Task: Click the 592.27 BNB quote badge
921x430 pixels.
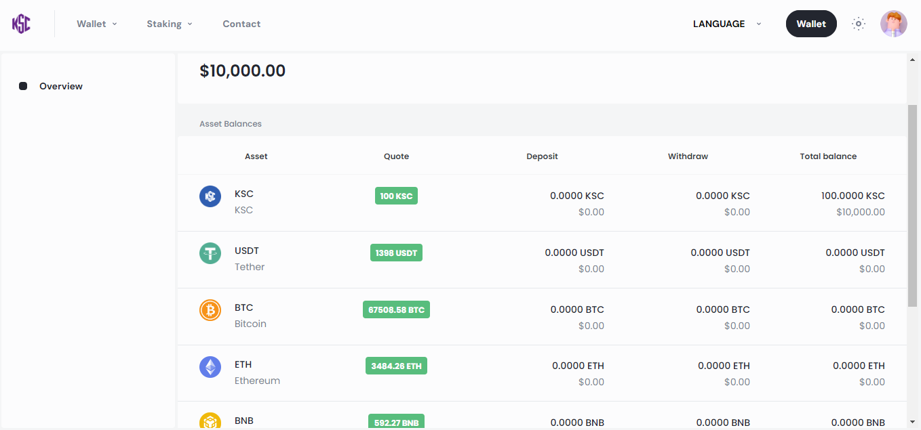Action: [x=396, y=422]
